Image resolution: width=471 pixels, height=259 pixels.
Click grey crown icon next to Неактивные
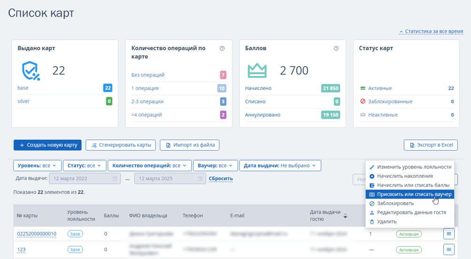[x=363, y=114]
